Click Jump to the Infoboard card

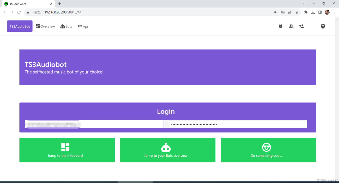pos(67,150)
